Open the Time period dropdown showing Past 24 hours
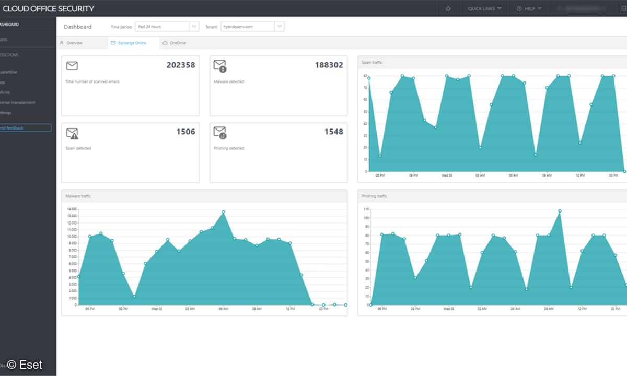Image resolution: width=627 pixels, height=376 pixels. point(167,27)
